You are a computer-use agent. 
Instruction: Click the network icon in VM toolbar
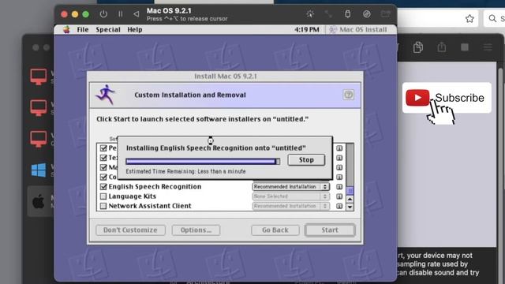coord(328,14)
